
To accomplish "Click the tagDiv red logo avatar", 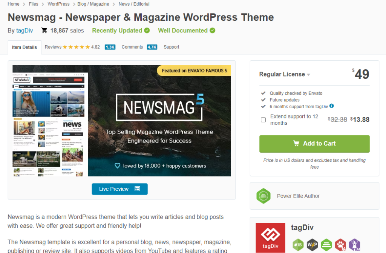I will 270,238.
